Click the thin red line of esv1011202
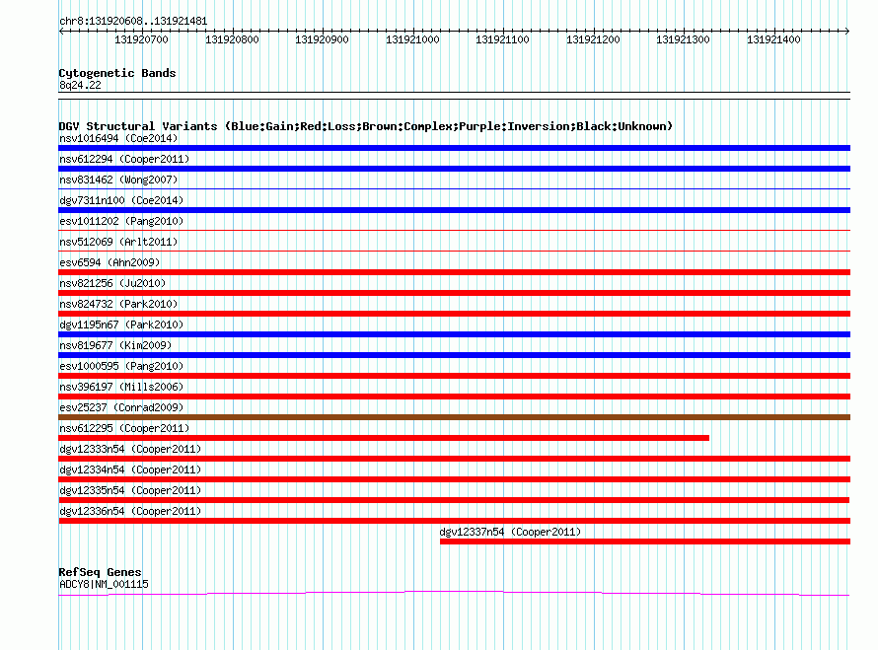Screen dimensions: 878x650 pos(454,231)
